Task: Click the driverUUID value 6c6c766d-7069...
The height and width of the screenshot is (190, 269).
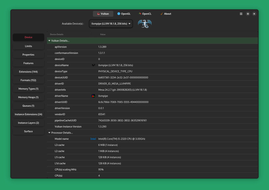Action: tap(123, 102)
